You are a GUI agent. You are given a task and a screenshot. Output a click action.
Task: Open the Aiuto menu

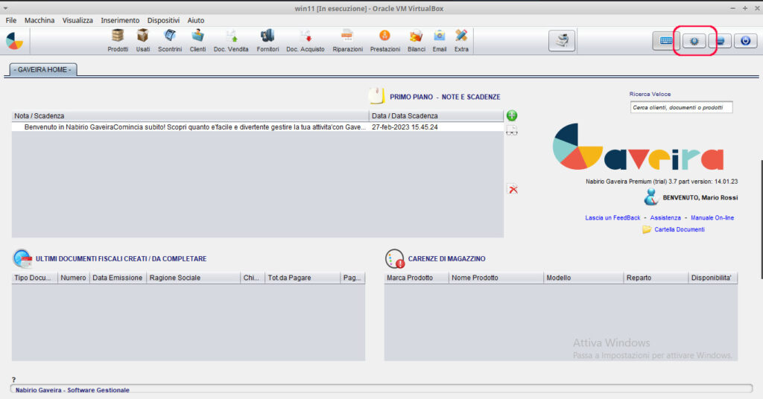click(x=196, y=20)
